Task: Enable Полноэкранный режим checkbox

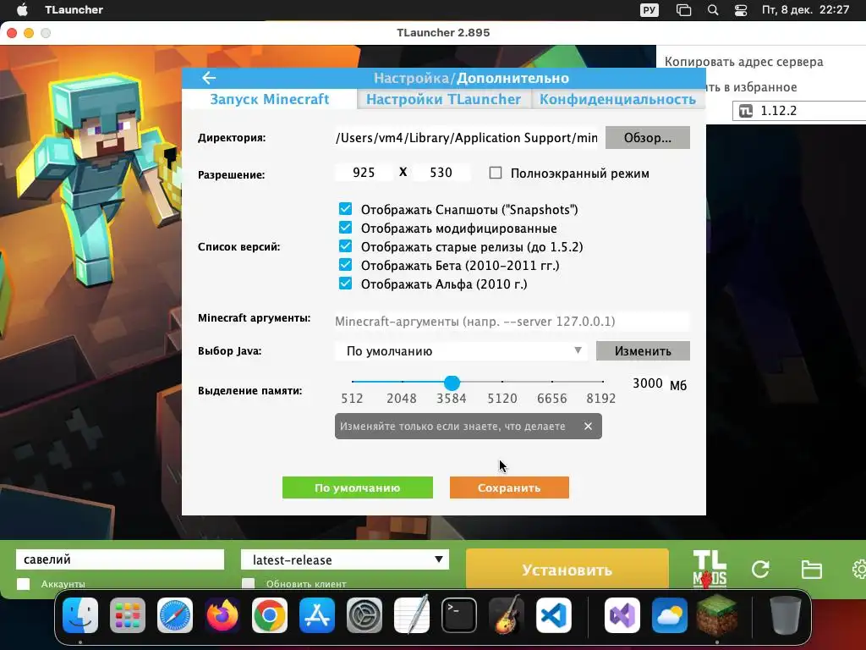Action: click(x=496, y=173)
